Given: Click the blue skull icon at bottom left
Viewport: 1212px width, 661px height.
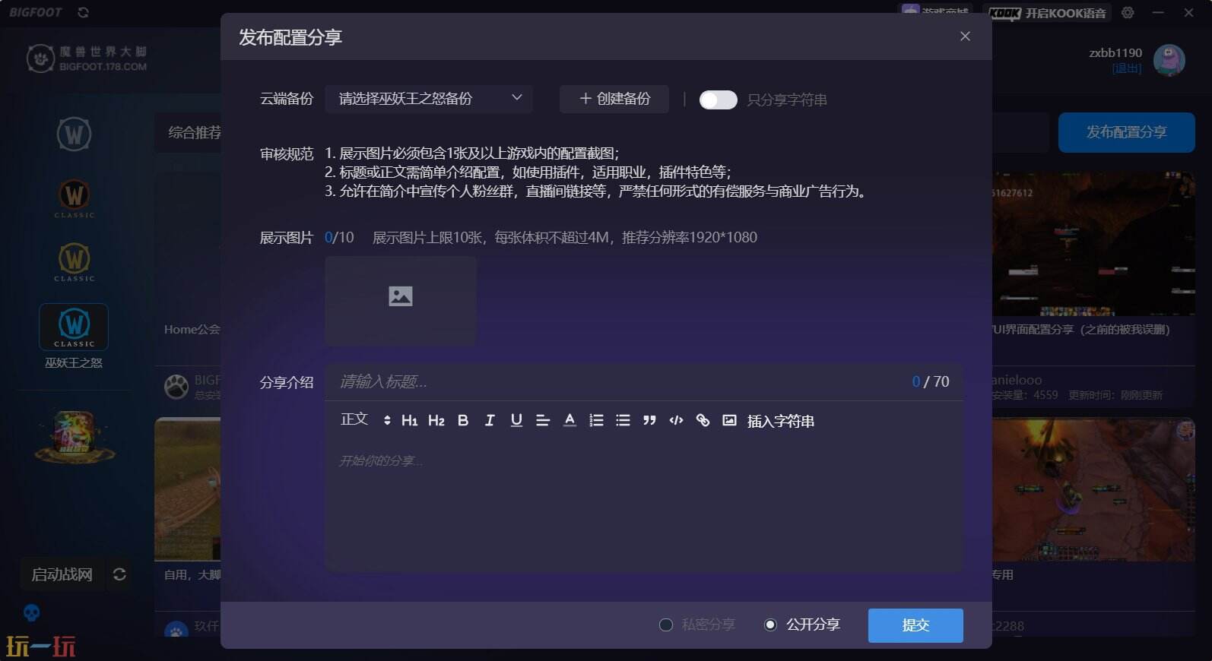Looking at the screenshot, I should 31,612.
